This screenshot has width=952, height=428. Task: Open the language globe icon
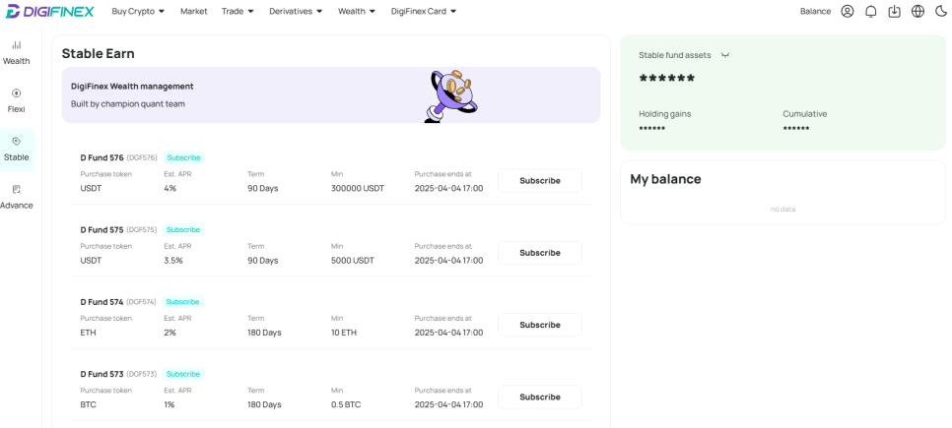tap(918, 11)
